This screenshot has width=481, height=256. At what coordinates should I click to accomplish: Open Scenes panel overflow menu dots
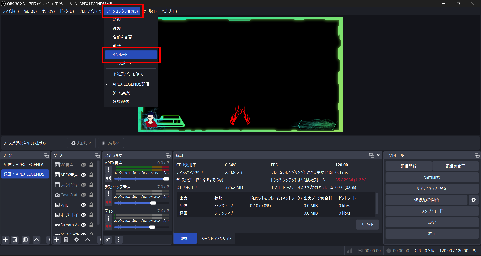(49, 240)
